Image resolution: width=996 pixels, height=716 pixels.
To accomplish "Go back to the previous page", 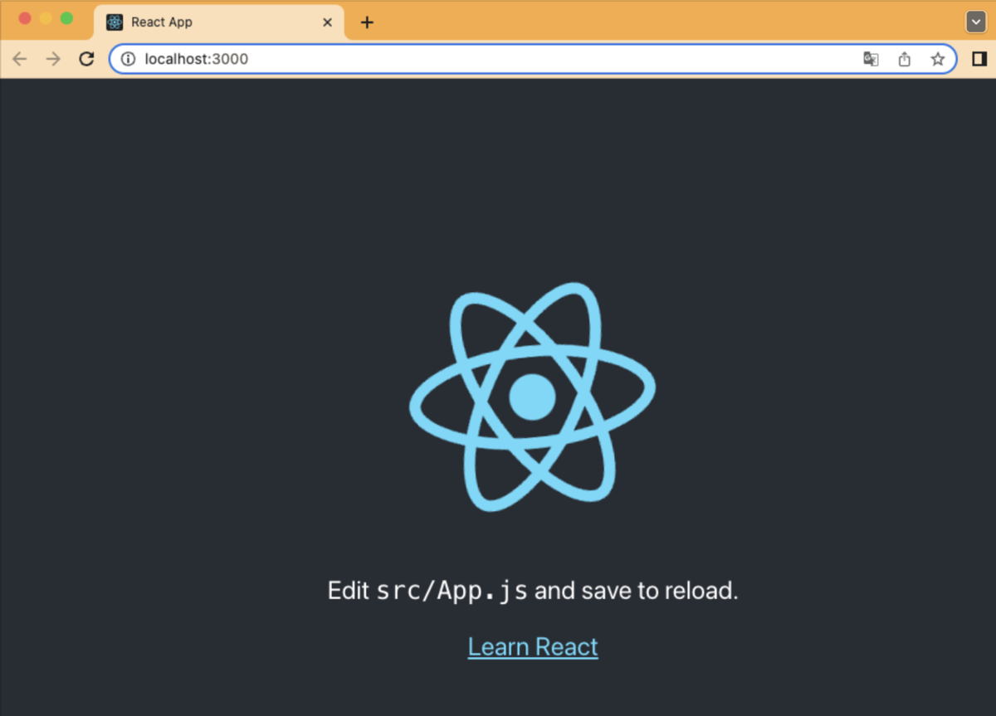I will 20,59.
